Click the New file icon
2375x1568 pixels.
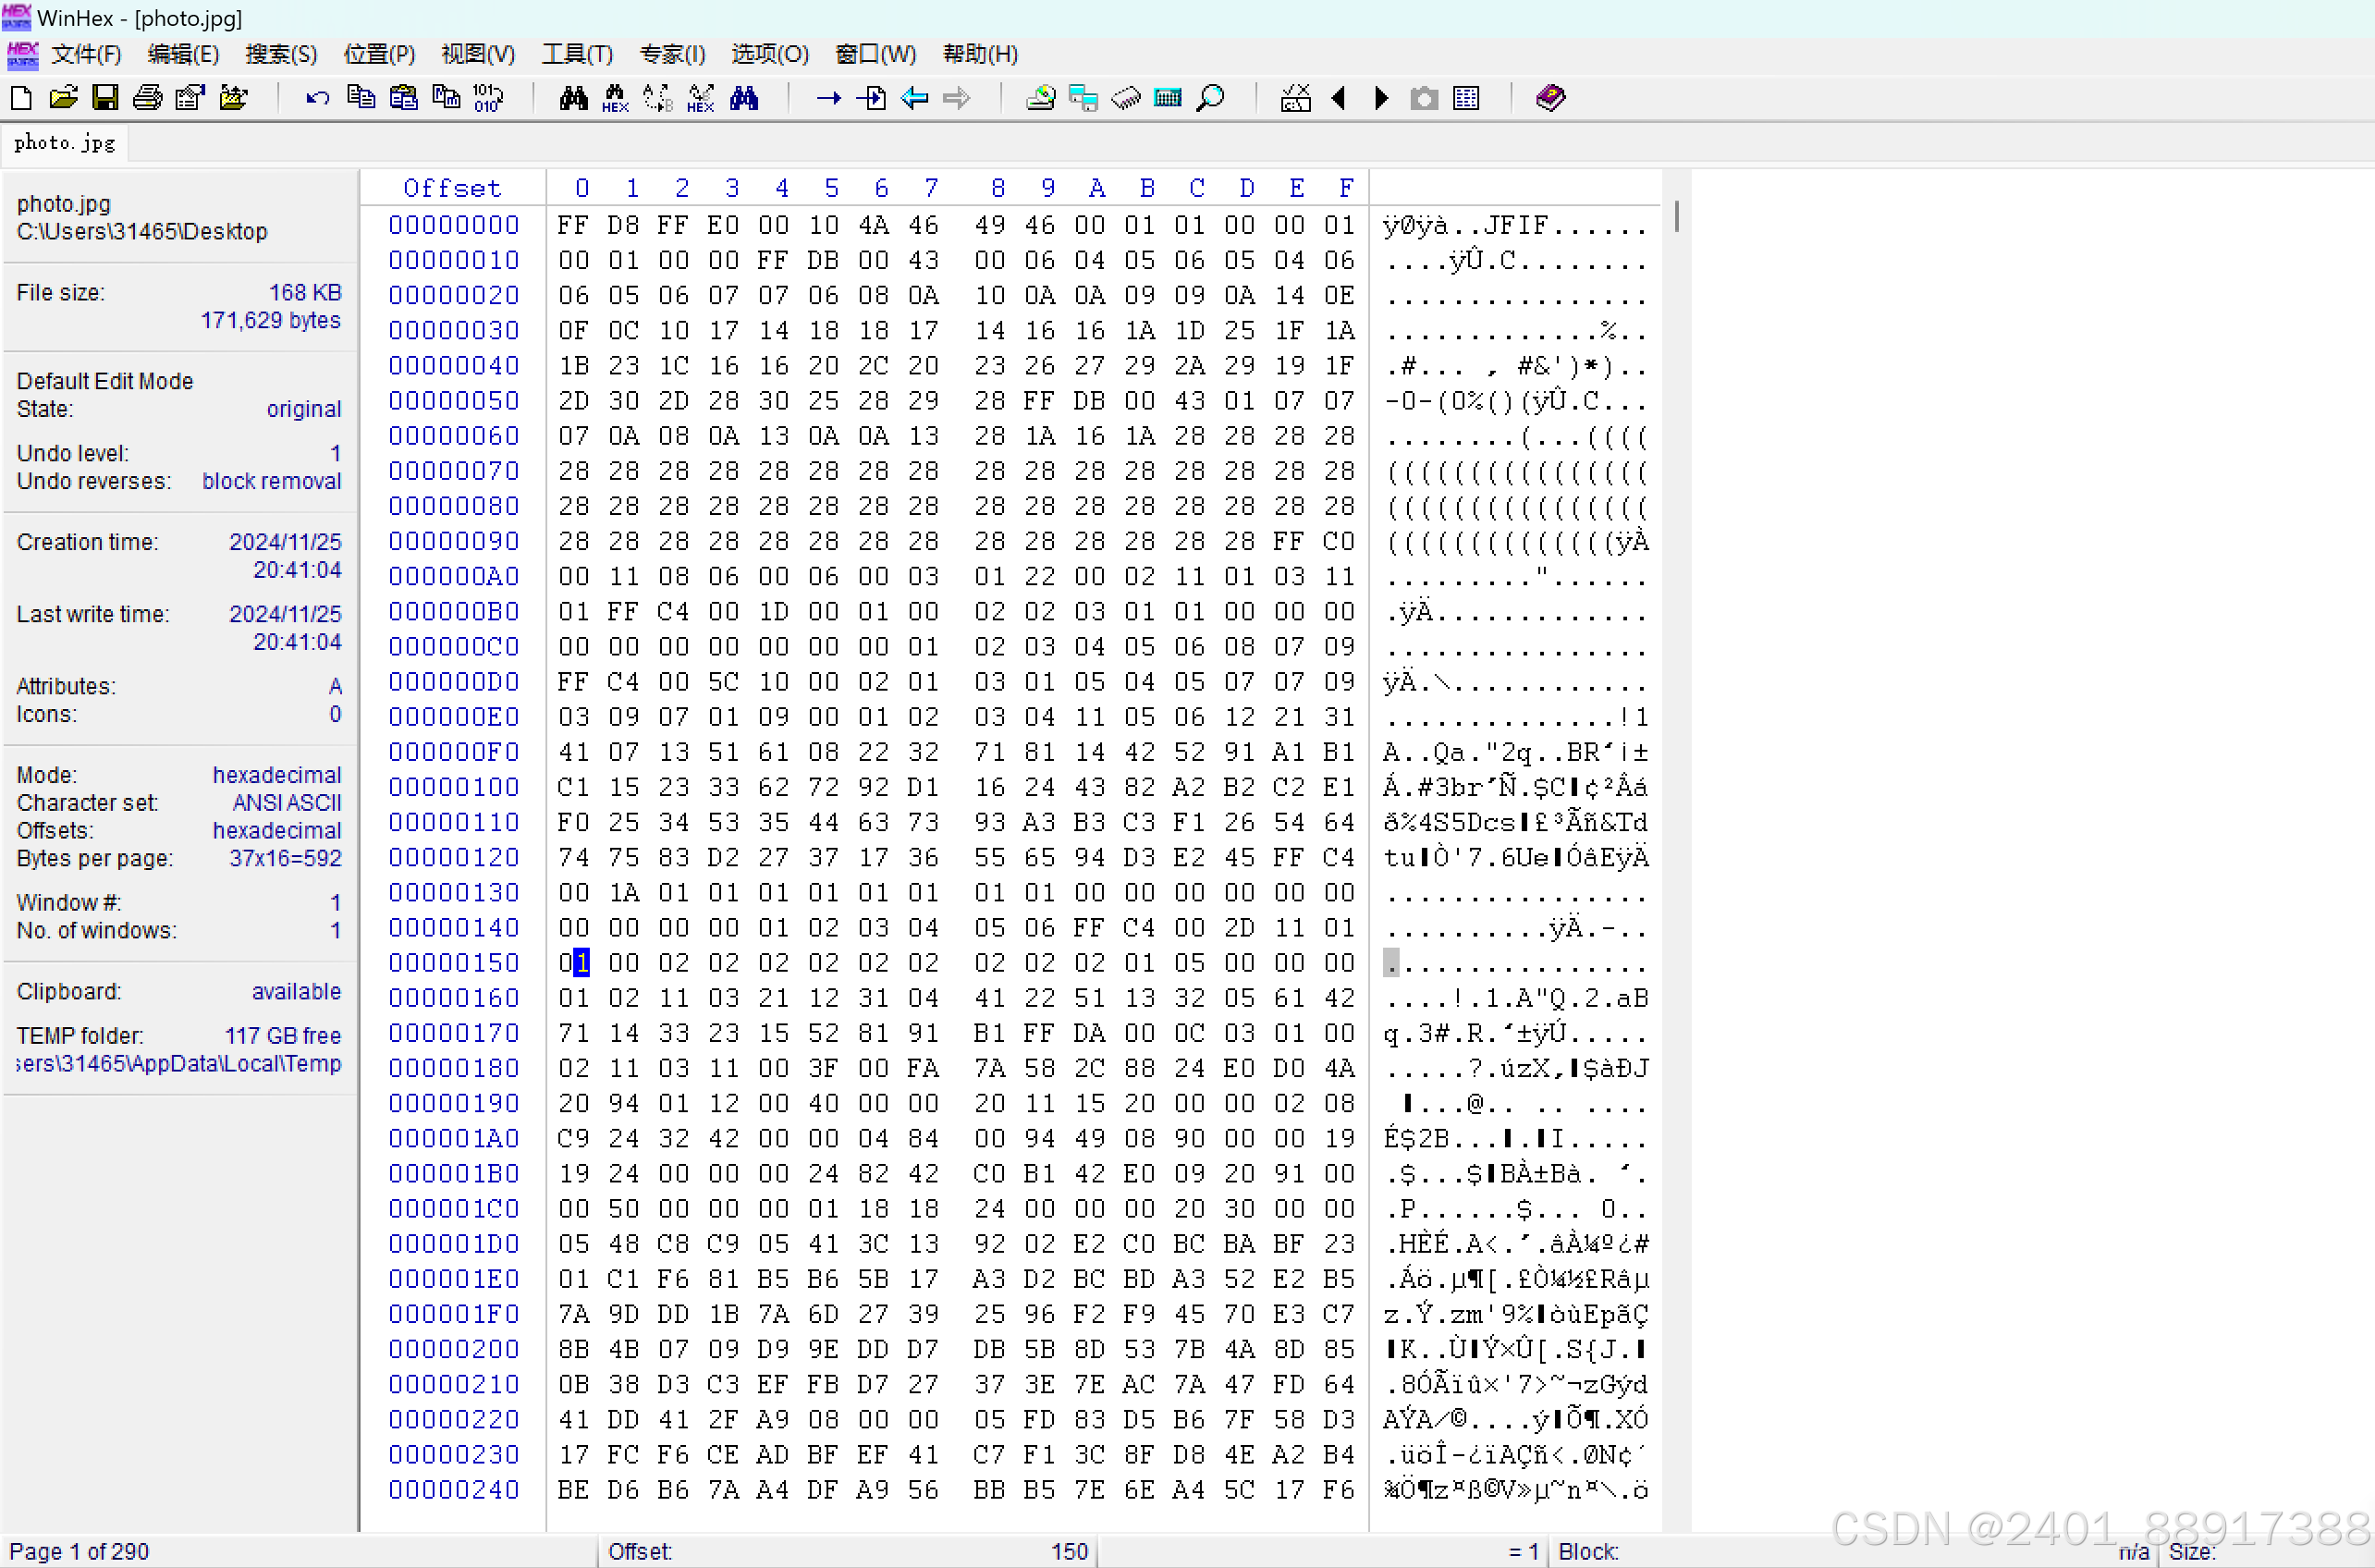(21, 98)
